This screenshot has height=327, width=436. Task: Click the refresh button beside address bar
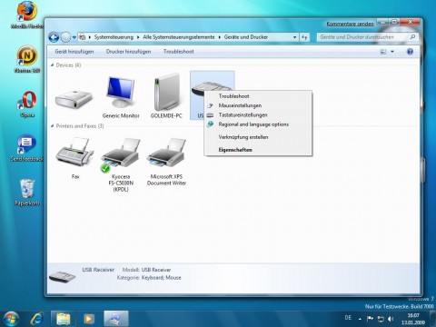pos(304,37)
